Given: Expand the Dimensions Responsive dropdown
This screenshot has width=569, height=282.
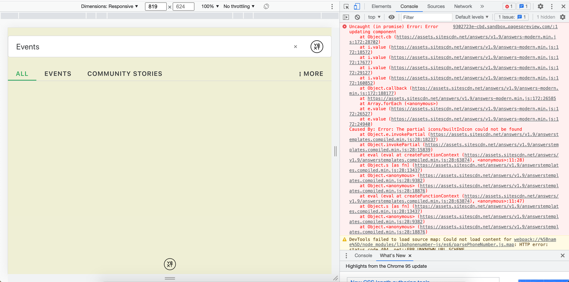Looking at the screenshot, I should click(x=110, y=6).
